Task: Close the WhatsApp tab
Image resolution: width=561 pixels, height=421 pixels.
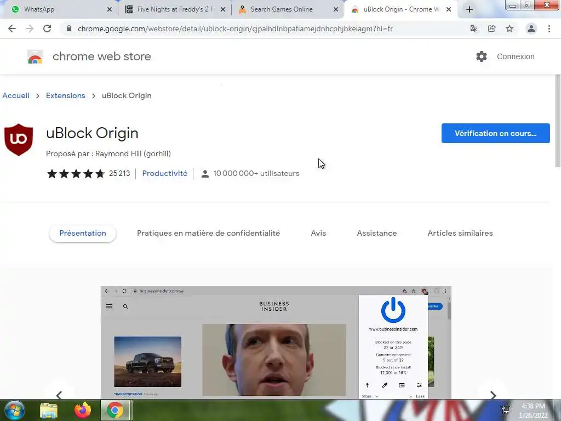Action: click(x=110, y=9)
